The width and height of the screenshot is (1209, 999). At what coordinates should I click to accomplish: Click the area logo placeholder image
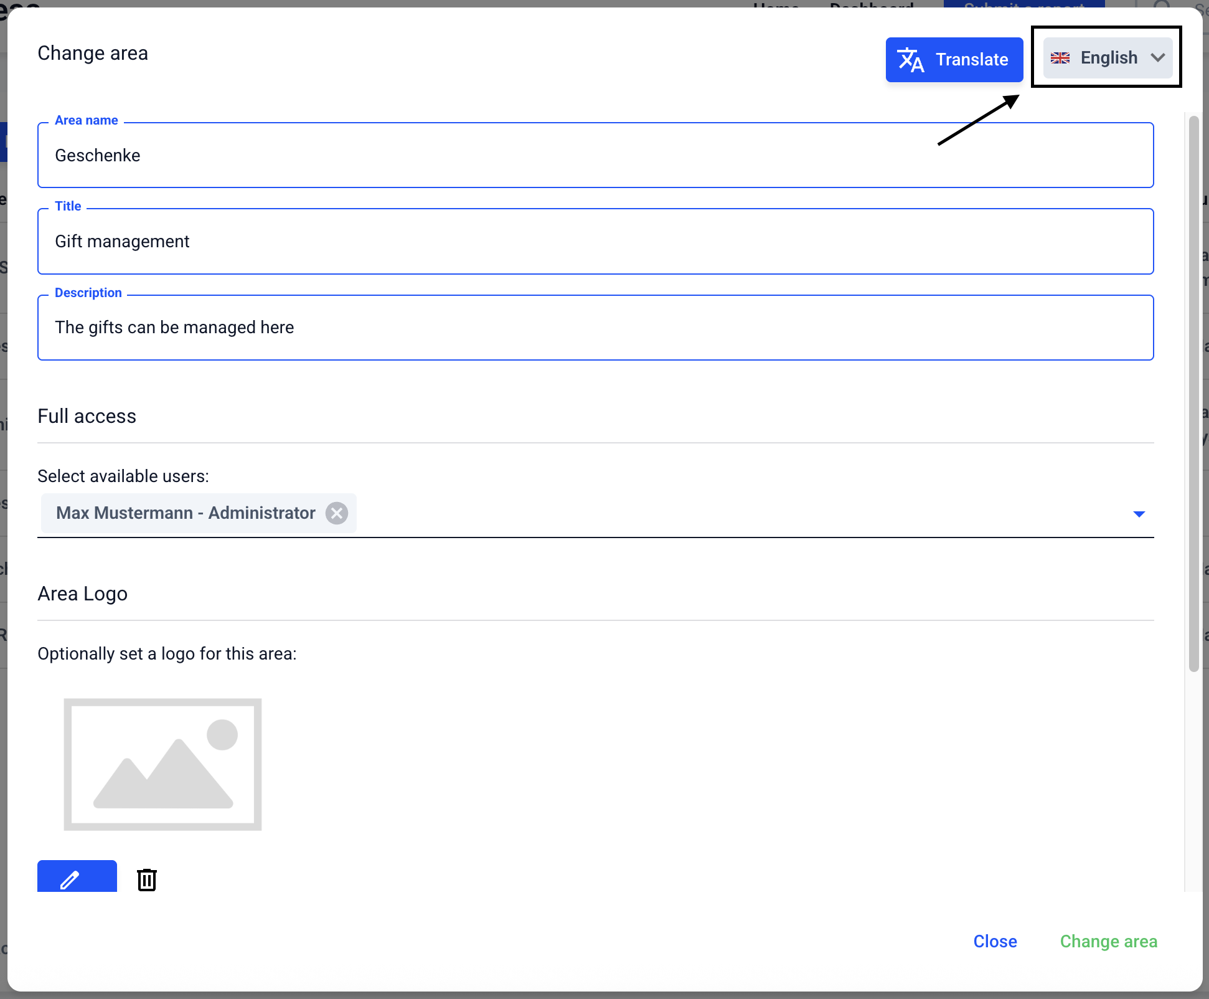tap(162, 764)
